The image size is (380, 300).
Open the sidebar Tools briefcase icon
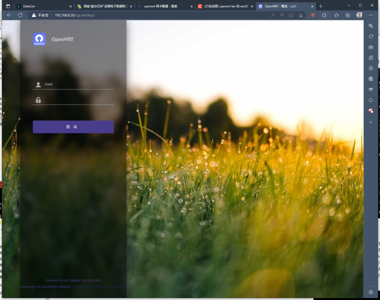pos(371,47)
